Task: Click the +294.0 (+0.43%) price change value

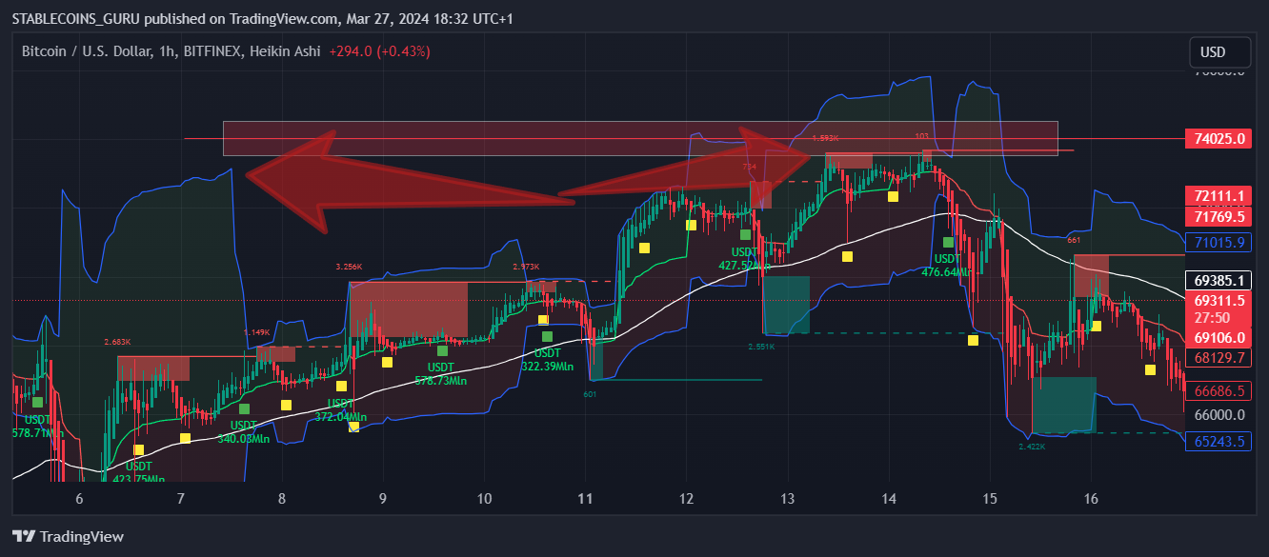Action: tap(379, 51)
